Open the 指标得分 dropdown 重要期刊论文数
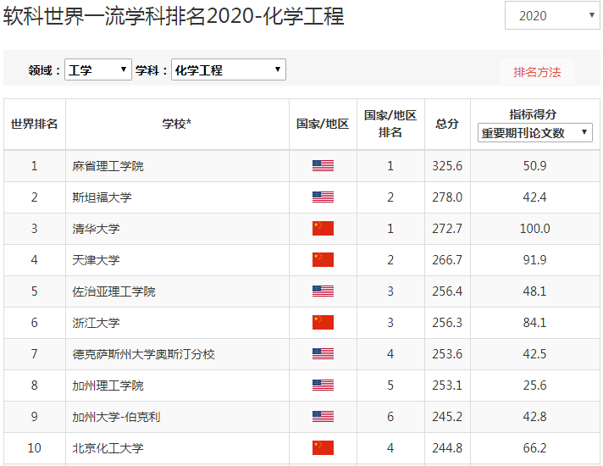Image resolution: width=603 pixels, height=466 pixels. (535, 133)
